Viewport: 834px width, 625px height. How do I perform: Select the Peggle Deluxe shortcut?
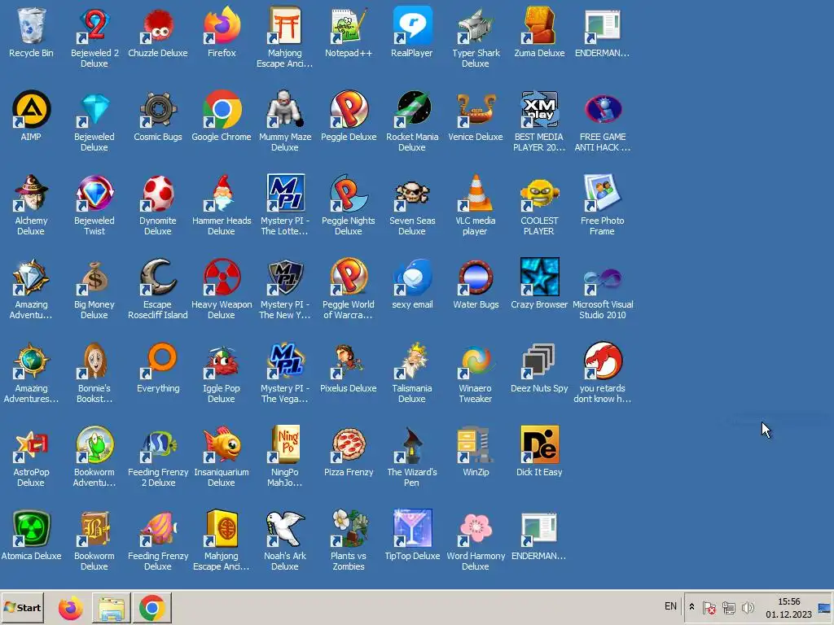(x=349, y=109)
